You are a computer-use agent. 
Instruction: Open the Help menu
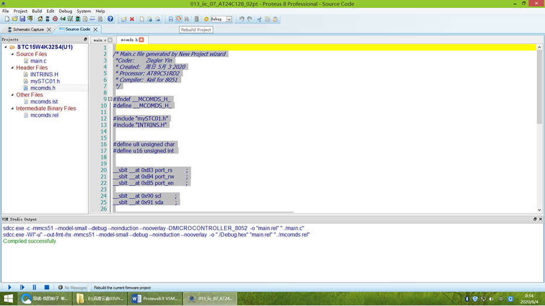click(x=100, y=11)
